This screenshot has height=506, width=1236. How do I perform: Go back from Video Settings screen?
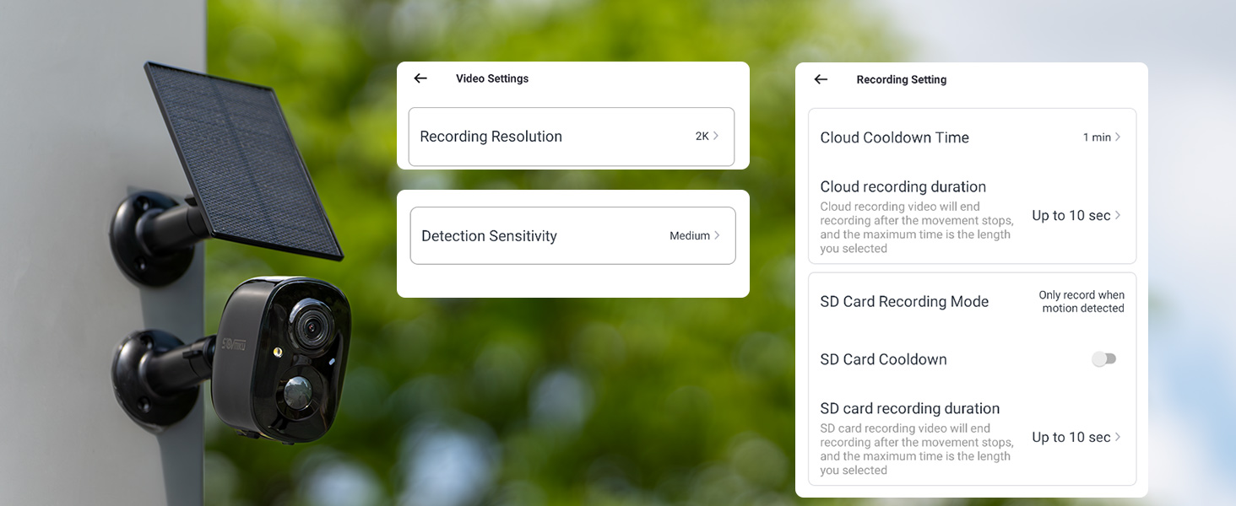click(420, 78)
